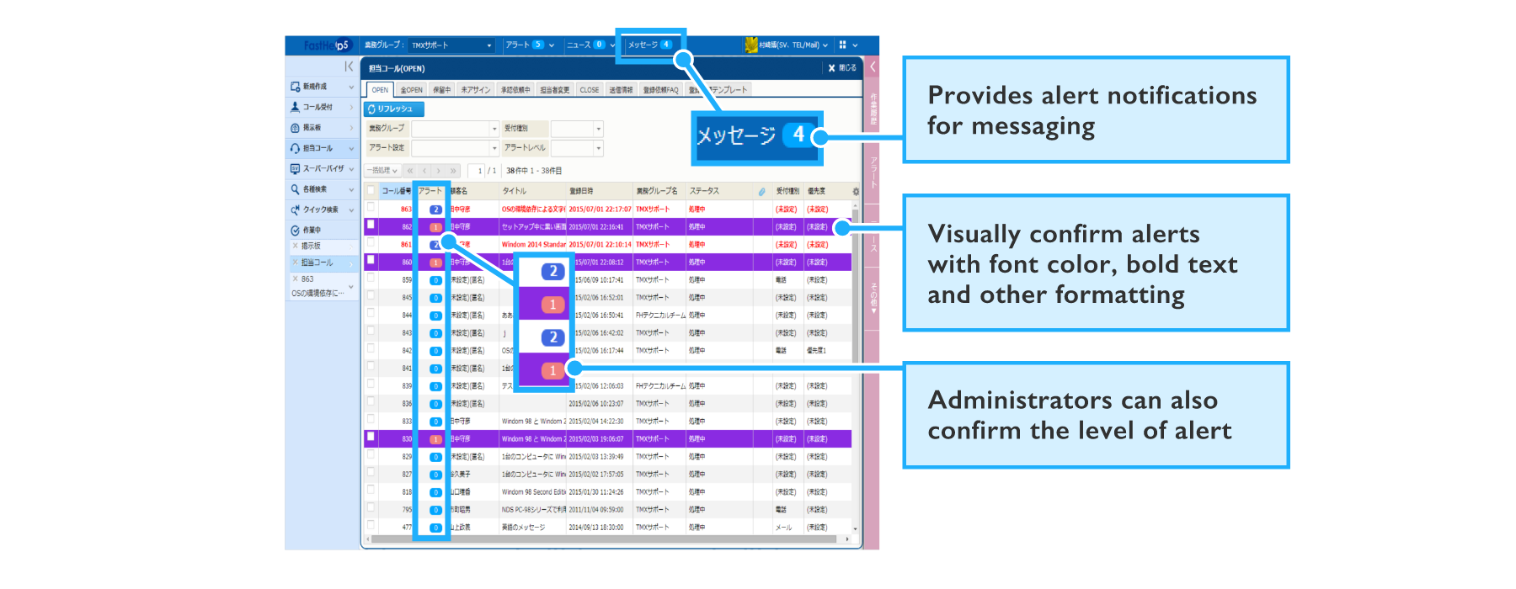Check the box for call row 863

371,208
